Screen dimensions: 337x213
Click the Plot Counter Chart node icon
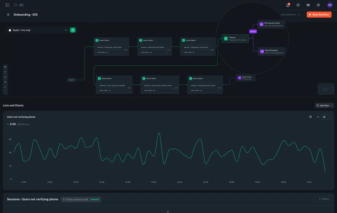262,24
